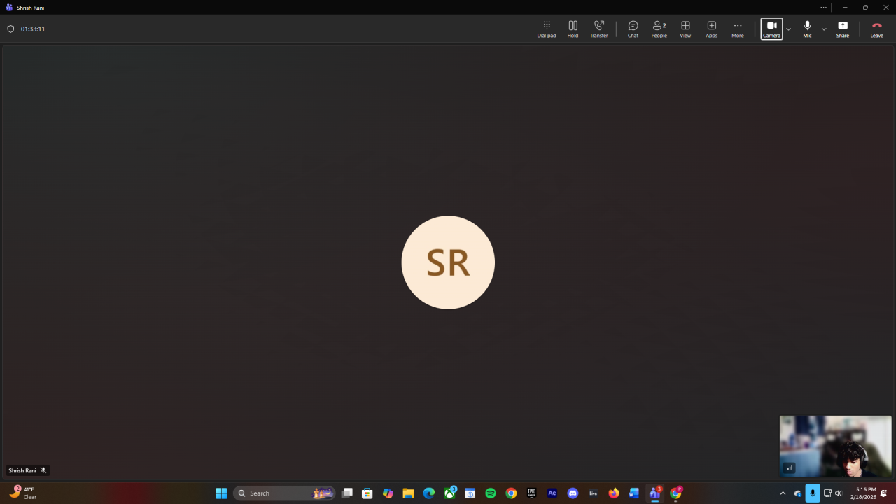
Task: Show hidden system tray icons chevron
Action: click(783, 493)
